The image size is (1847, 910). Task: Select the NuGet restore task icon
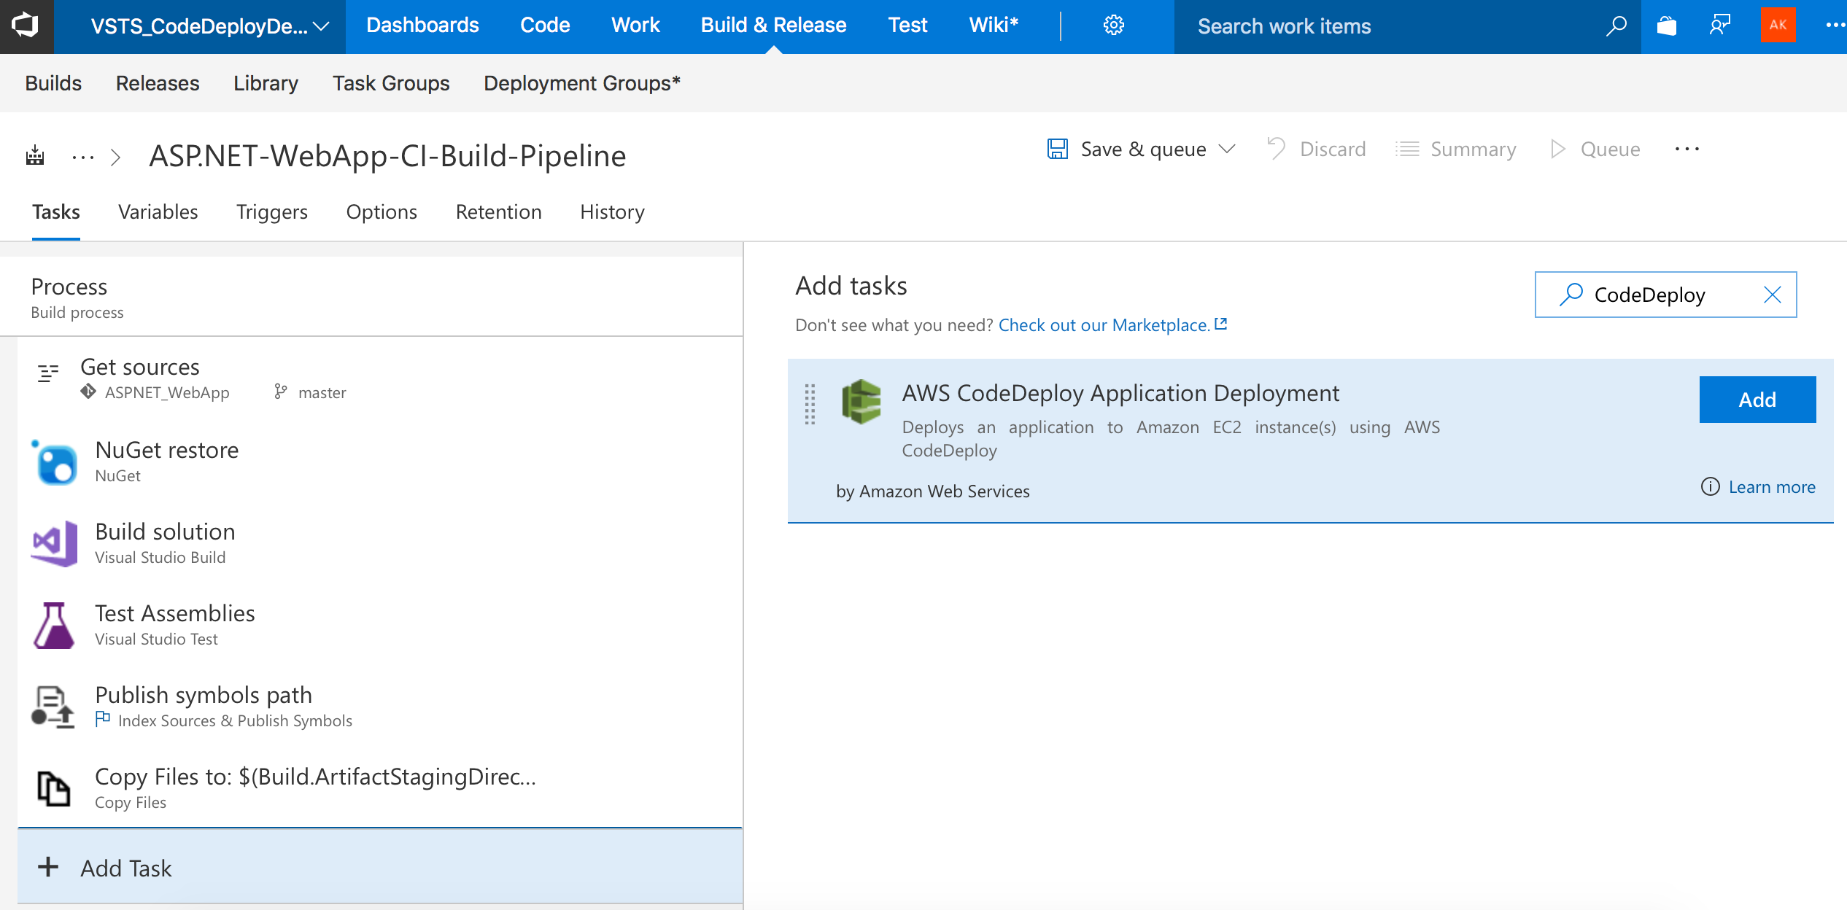[55, 462]
